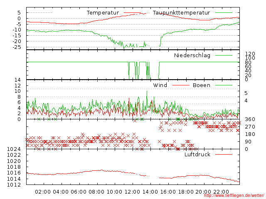The height and width of the screenshot is (199, 266).
Task: Click the Taupunkttemperatur legend label
Action: click(x=181, y=13)
